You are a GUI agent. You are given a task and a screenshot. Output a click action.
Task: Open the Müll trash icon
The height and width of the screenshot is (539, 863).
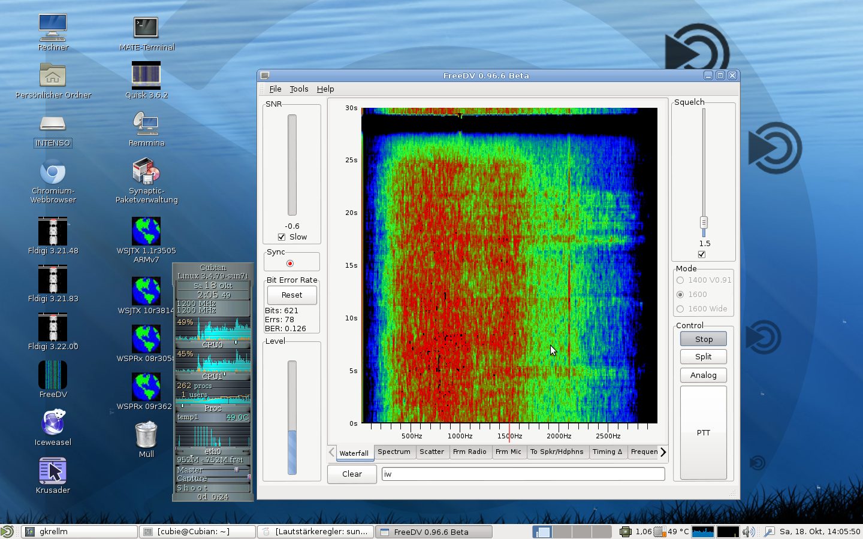pos(146,435)
